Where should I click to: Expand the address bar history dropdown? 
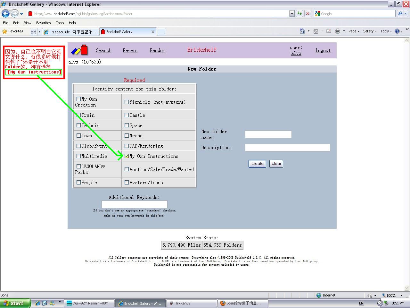[x=292, y=13]
